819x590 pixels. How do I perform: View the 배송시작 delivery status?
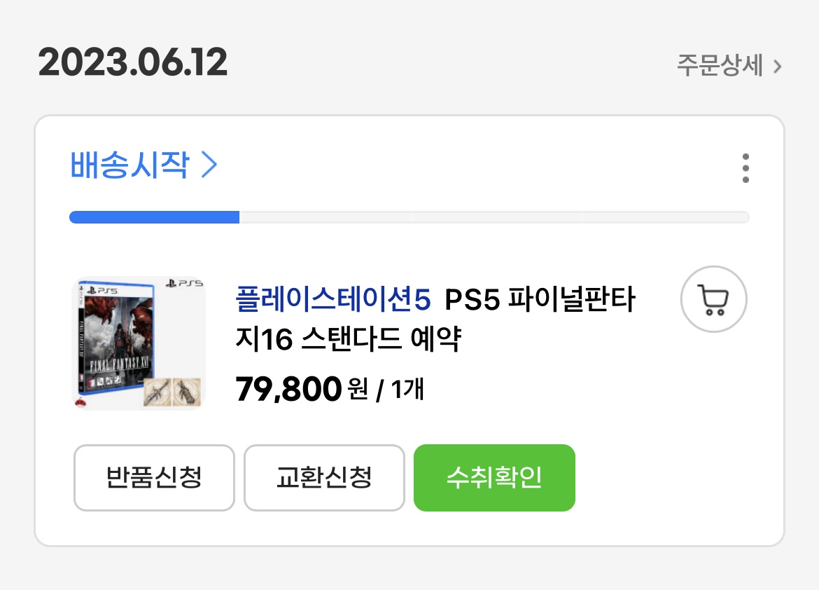pyautogui.click(x=130, y=165)
